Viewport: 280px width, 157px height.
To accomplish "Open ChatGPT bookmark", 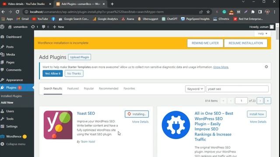I will (x=170, y=19).
